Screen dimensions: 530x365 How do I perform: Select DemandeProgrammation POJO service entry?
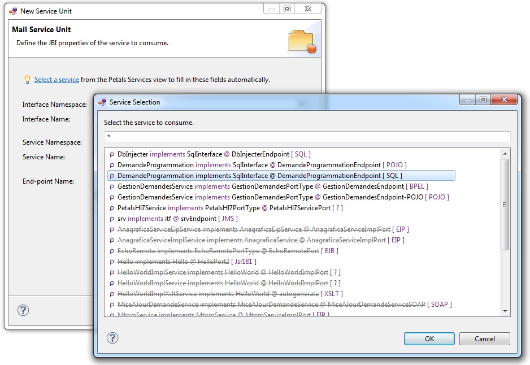tap(262, 165)
